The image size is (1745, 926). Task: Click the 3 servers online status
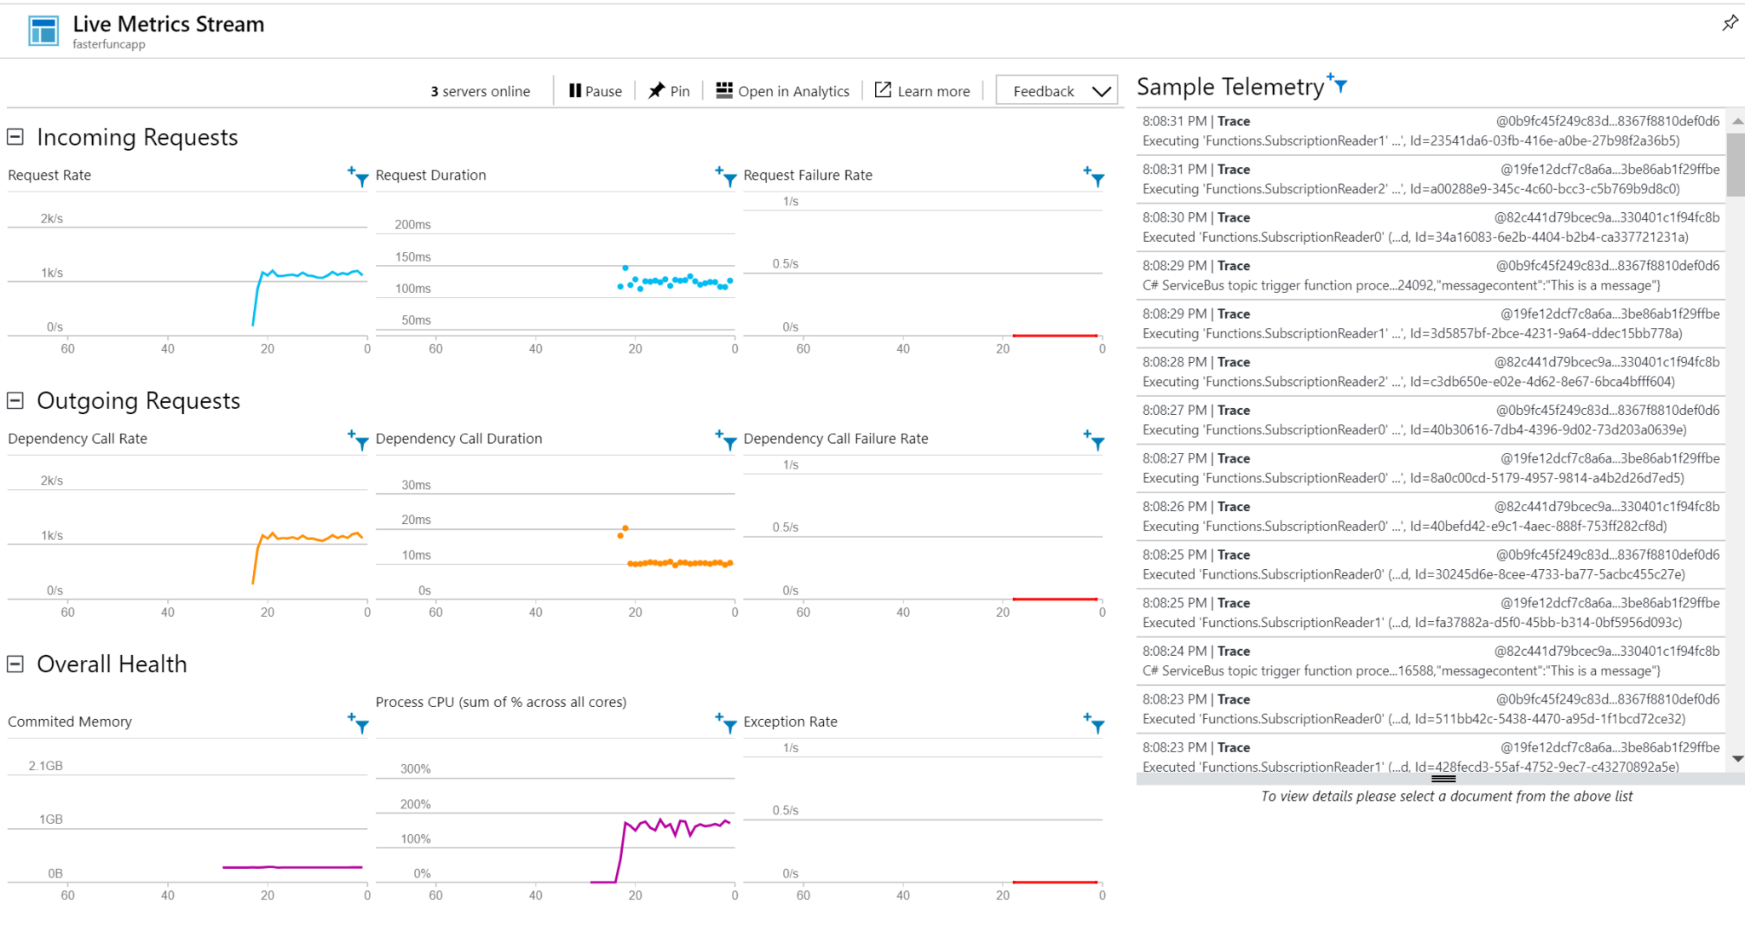pyautogui.click(x=480, y=90)
